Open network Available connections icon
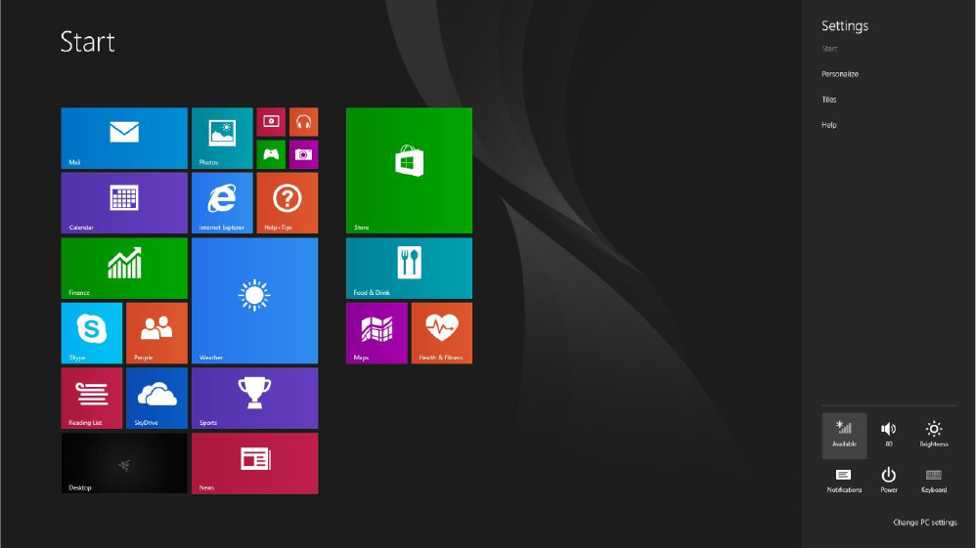 [x=844, y=436]
